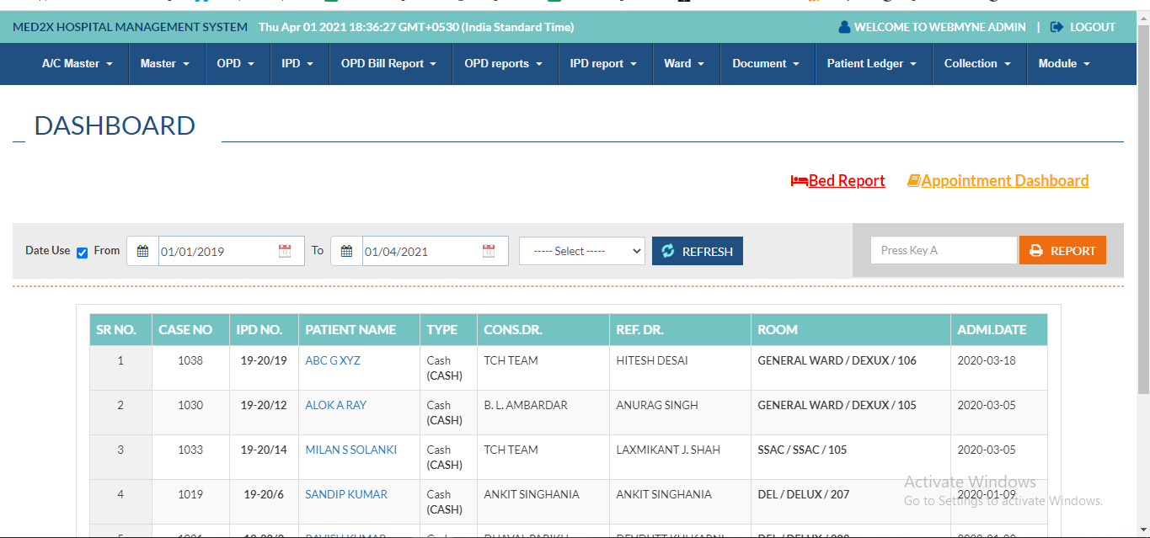Expand the Master menu
Viewport: 1150px width, 538px height.
(165, 63)
